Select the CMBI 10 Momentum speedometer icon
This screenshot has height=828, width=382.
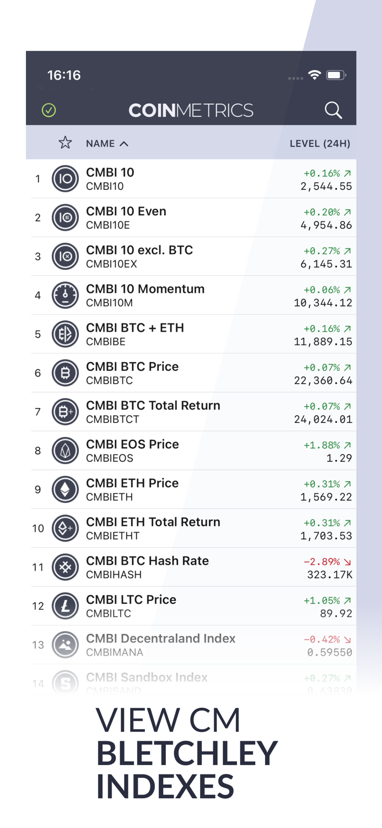[65, 295]
